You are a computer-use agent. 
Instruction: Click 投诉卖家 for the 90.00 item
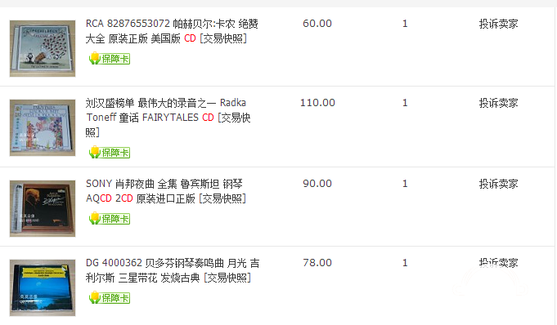[x=498, y=184]
